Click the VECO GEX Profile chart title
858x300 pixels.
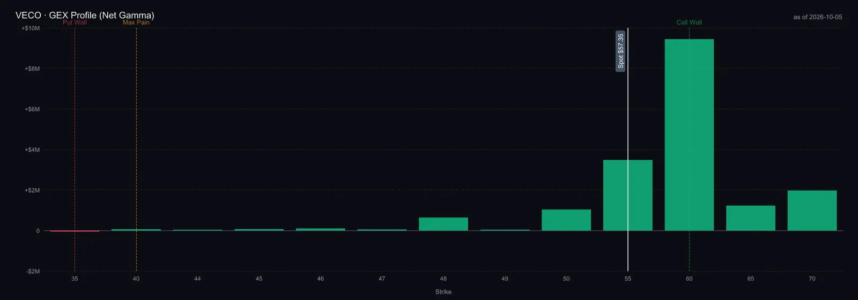click(x=85, y=15)
